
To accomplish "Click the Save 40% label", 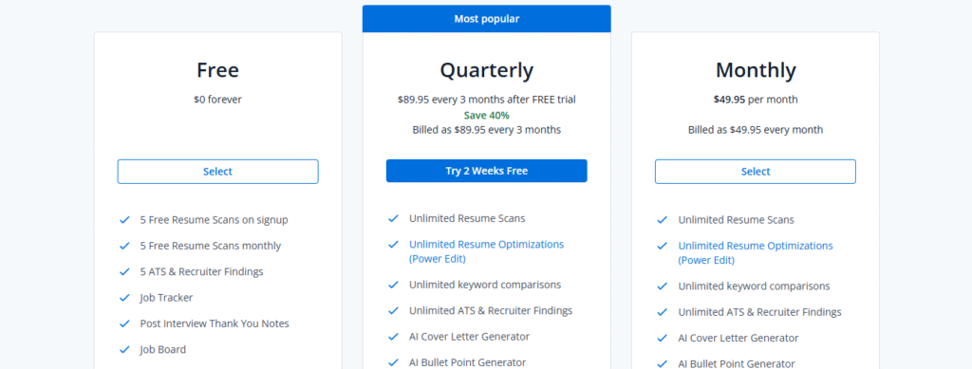I will (487, 115).
